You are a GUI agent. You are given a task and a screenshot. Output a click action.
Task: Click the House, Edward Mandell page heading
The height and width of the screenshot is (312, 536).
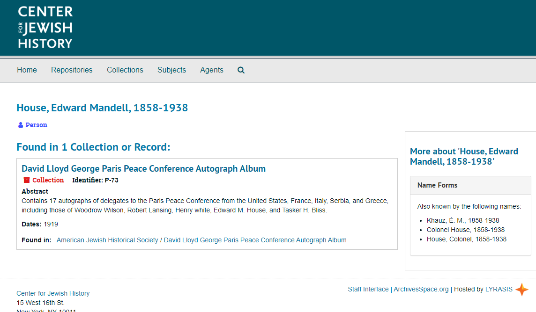click(x=102, y=108)
